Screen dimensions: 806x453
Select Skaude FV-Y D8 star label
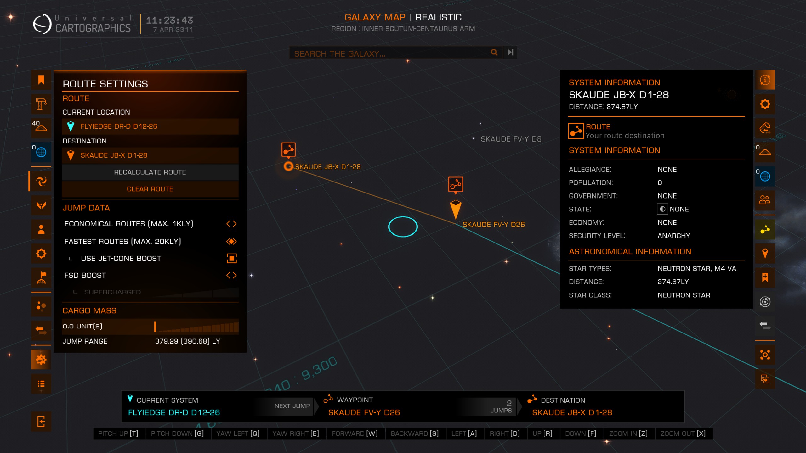click(x=511, y=139)
